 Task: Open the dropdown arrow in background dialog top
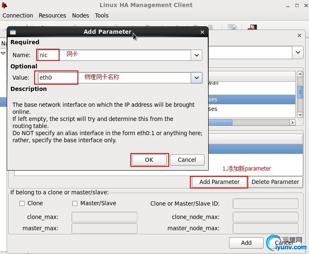click(298, 53)
